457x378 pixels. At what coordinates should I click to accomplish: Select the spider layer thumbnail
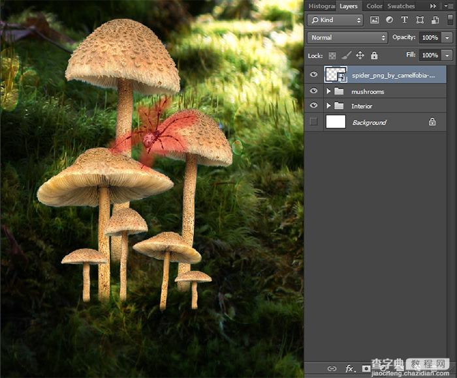pyautogui.click(x=336, y=74)
